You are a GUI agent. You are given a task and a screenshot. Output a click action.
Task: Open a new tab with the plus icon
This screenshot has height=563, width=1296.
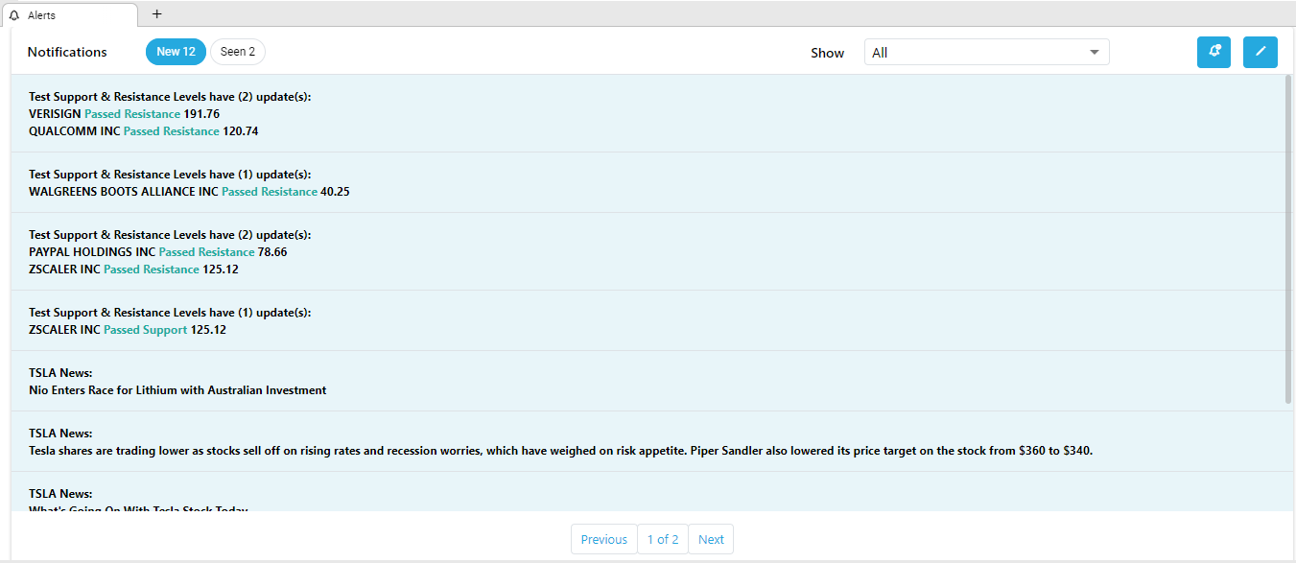pyautogui.click(x=157, y=13)
